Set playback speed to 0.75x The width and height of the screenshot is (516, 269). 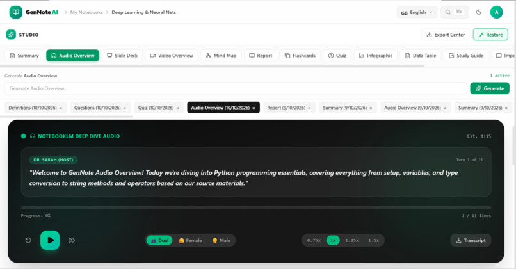click(x=314, y=240)
